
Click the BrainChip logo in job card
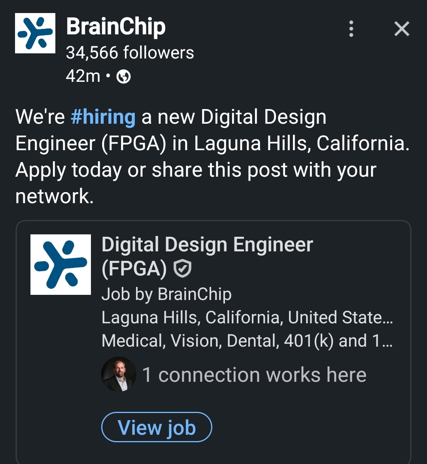point(60,264)
